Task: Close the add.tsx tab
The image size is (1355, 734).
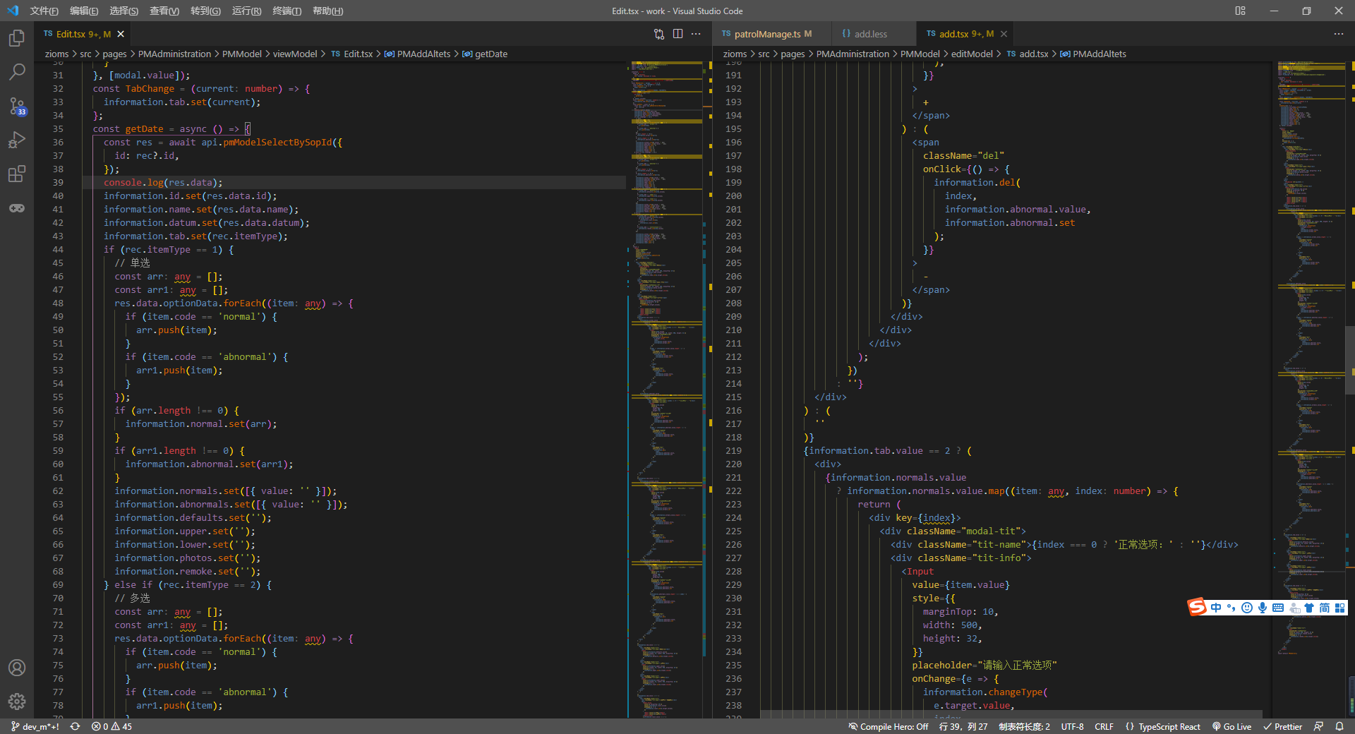Action: pyautogui.click(x=1004, y=34)
